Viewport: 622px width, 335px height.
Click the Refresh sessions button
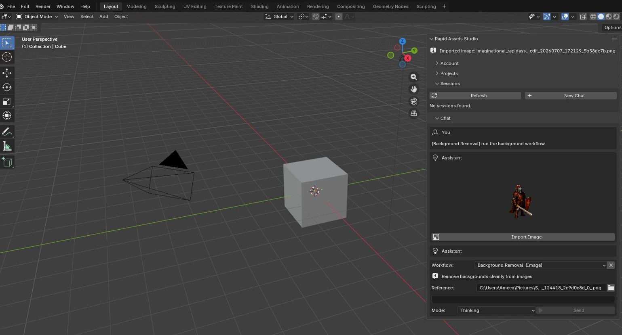[475, 96]
